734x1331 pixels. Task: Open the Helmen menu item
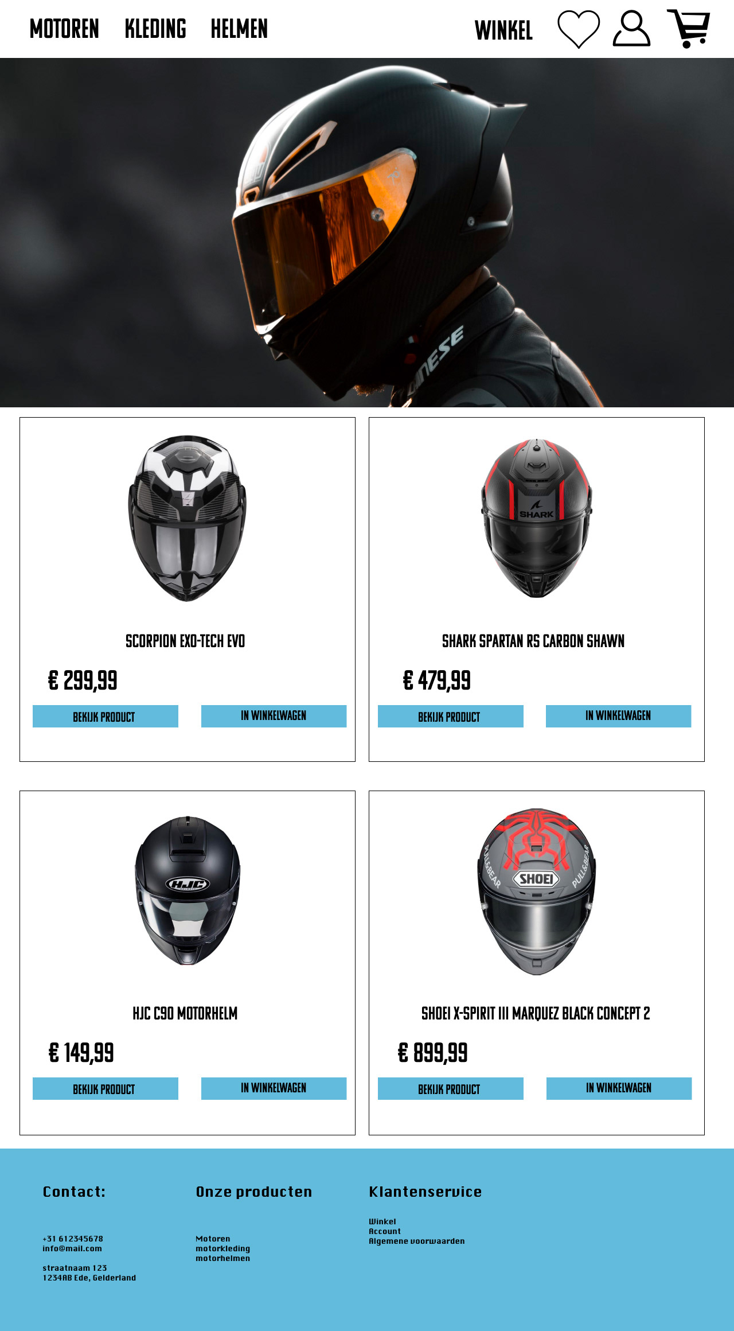click(239, 29)
